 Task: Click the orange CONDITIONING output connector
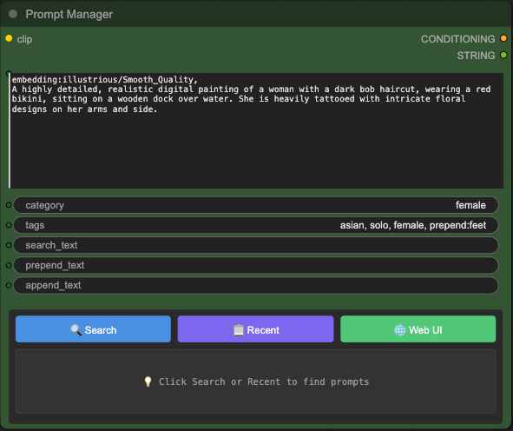[503, 38]
